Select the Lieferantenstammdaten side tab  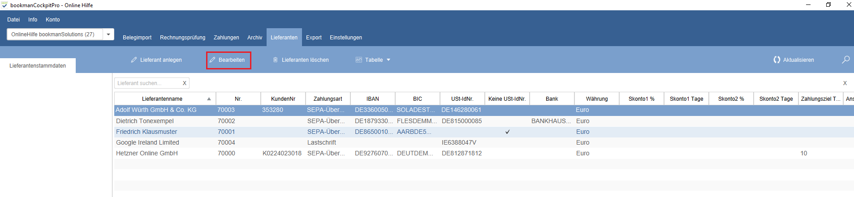point(38,66)
